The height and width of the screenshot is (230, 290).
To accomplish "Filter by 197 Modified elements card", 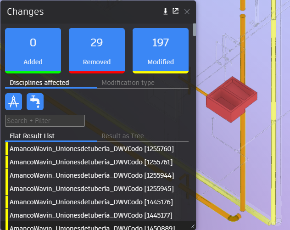I will pos(161,50).
